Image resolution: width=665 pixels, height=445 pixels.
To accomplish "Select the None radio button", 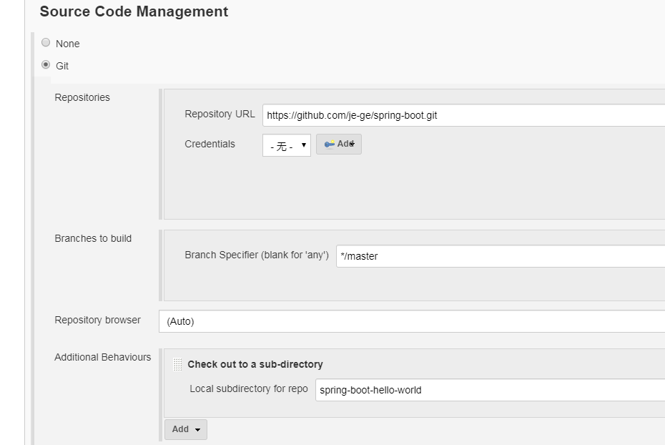I will point(46,43).
